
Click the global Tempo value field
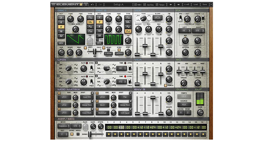pos(184,97)
